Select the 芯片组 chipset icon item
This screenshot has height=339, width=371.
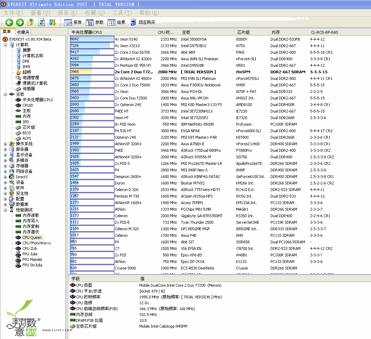[x=18, y=127]
